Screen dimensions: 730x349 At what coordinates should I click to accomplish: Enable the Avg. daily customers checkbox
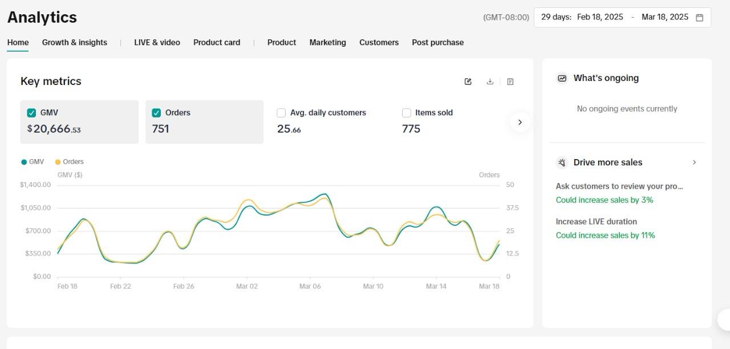(x=281, y=113)
